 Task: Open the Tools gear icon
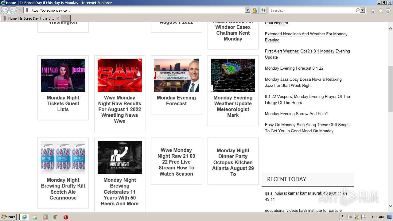click(x=388, y=11)
